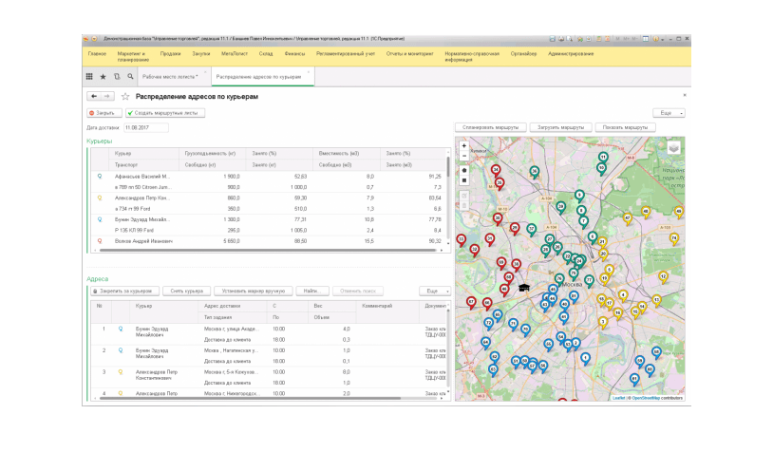
Task: Click the Print icon in the title bar
Action: tap(561, 39)
